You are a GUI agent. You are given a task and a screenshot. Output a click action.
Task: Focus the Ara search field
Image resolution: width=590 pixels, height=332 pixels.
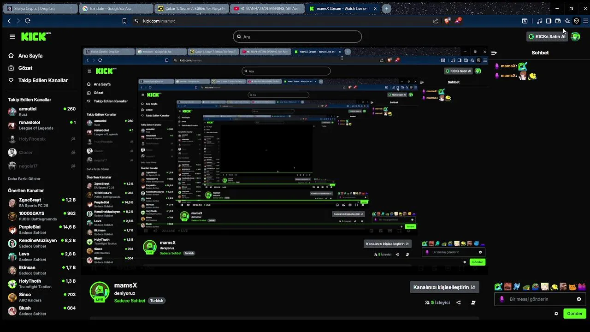coord(297,36)
